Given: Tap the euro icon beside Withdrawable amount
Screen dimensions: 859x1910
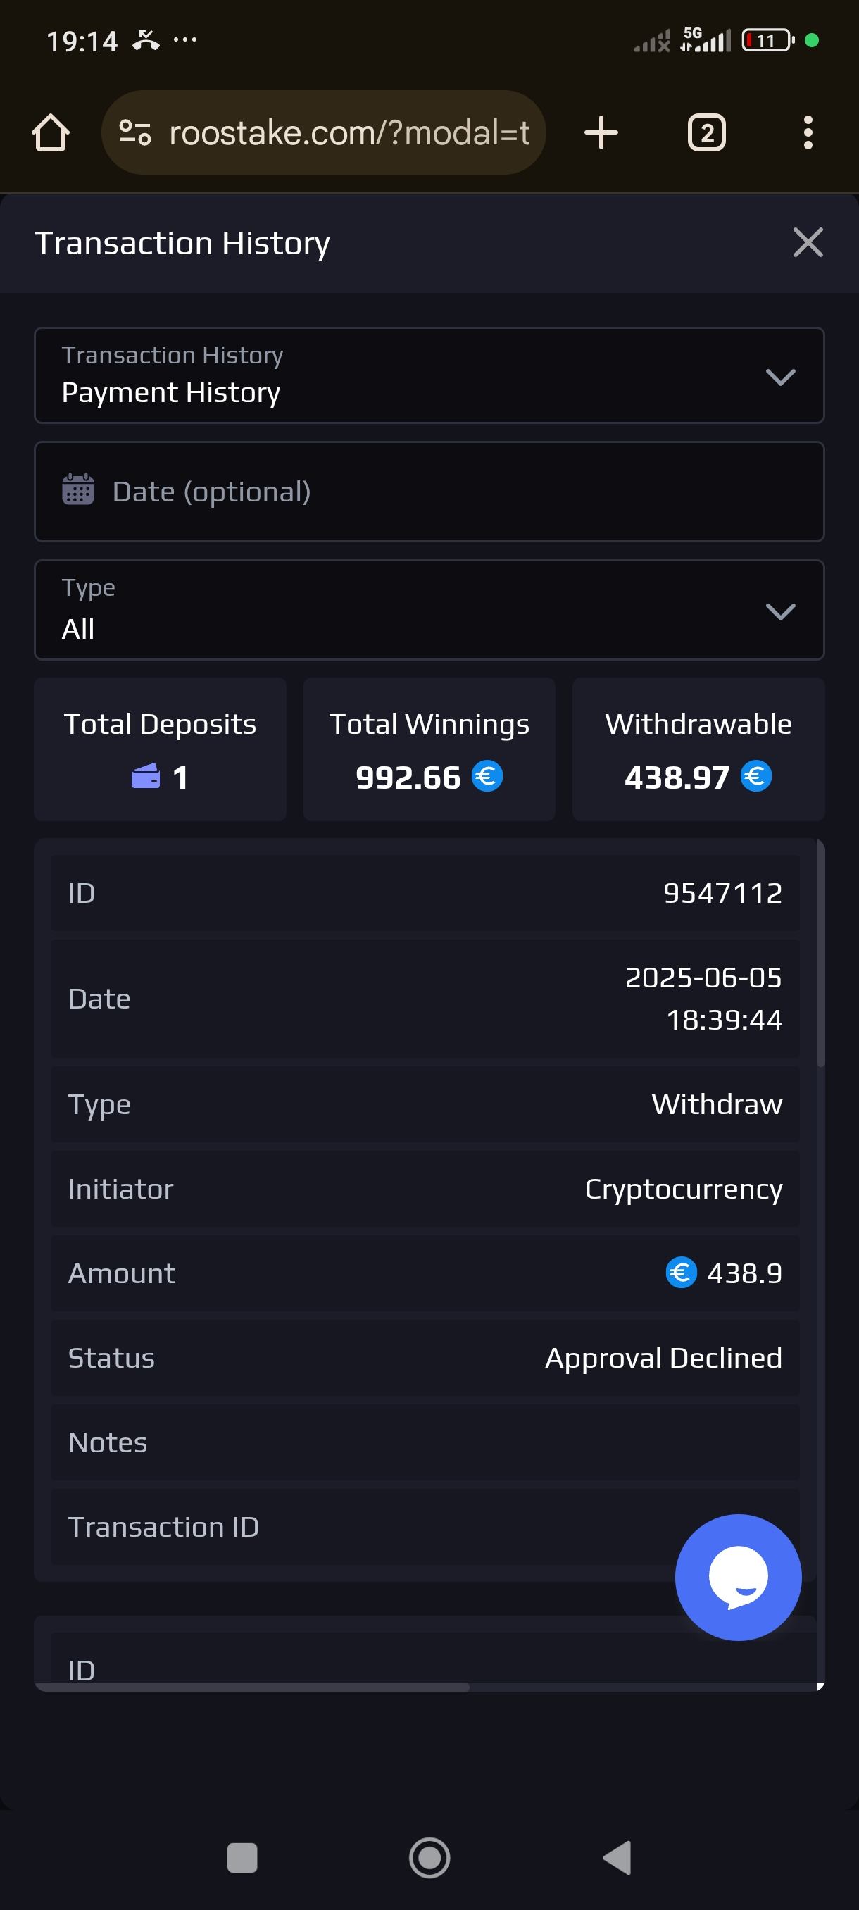Looking at the screenshot, I should (x=756, y=776).
